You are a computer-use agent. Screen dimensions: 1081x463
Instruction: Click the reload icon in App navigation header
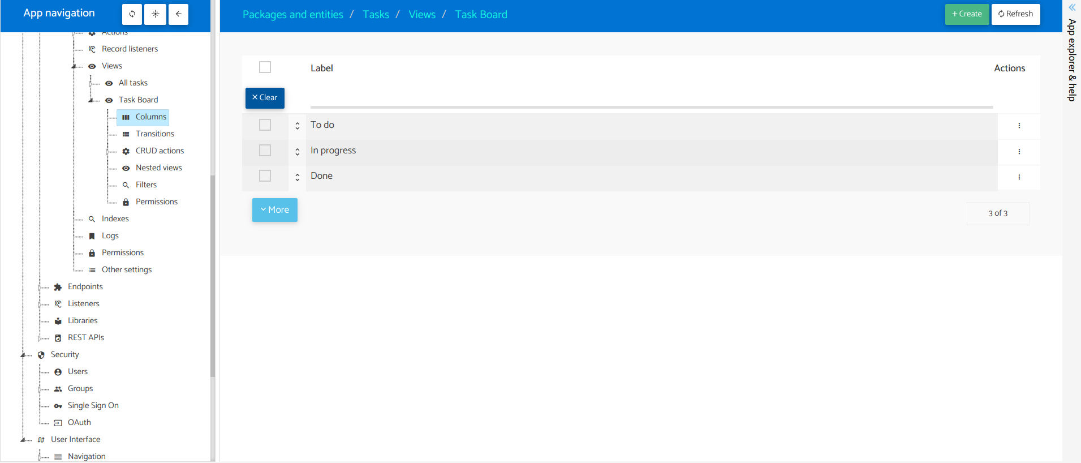[132, 14]
